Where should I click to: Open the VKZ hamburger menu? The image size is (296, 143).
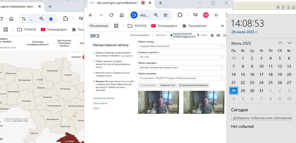(225, 35)
